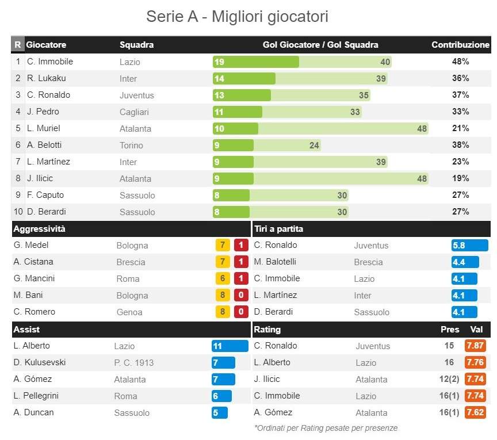
Task: Click the orange 7.87 rating badge
Action: (476, 346)
